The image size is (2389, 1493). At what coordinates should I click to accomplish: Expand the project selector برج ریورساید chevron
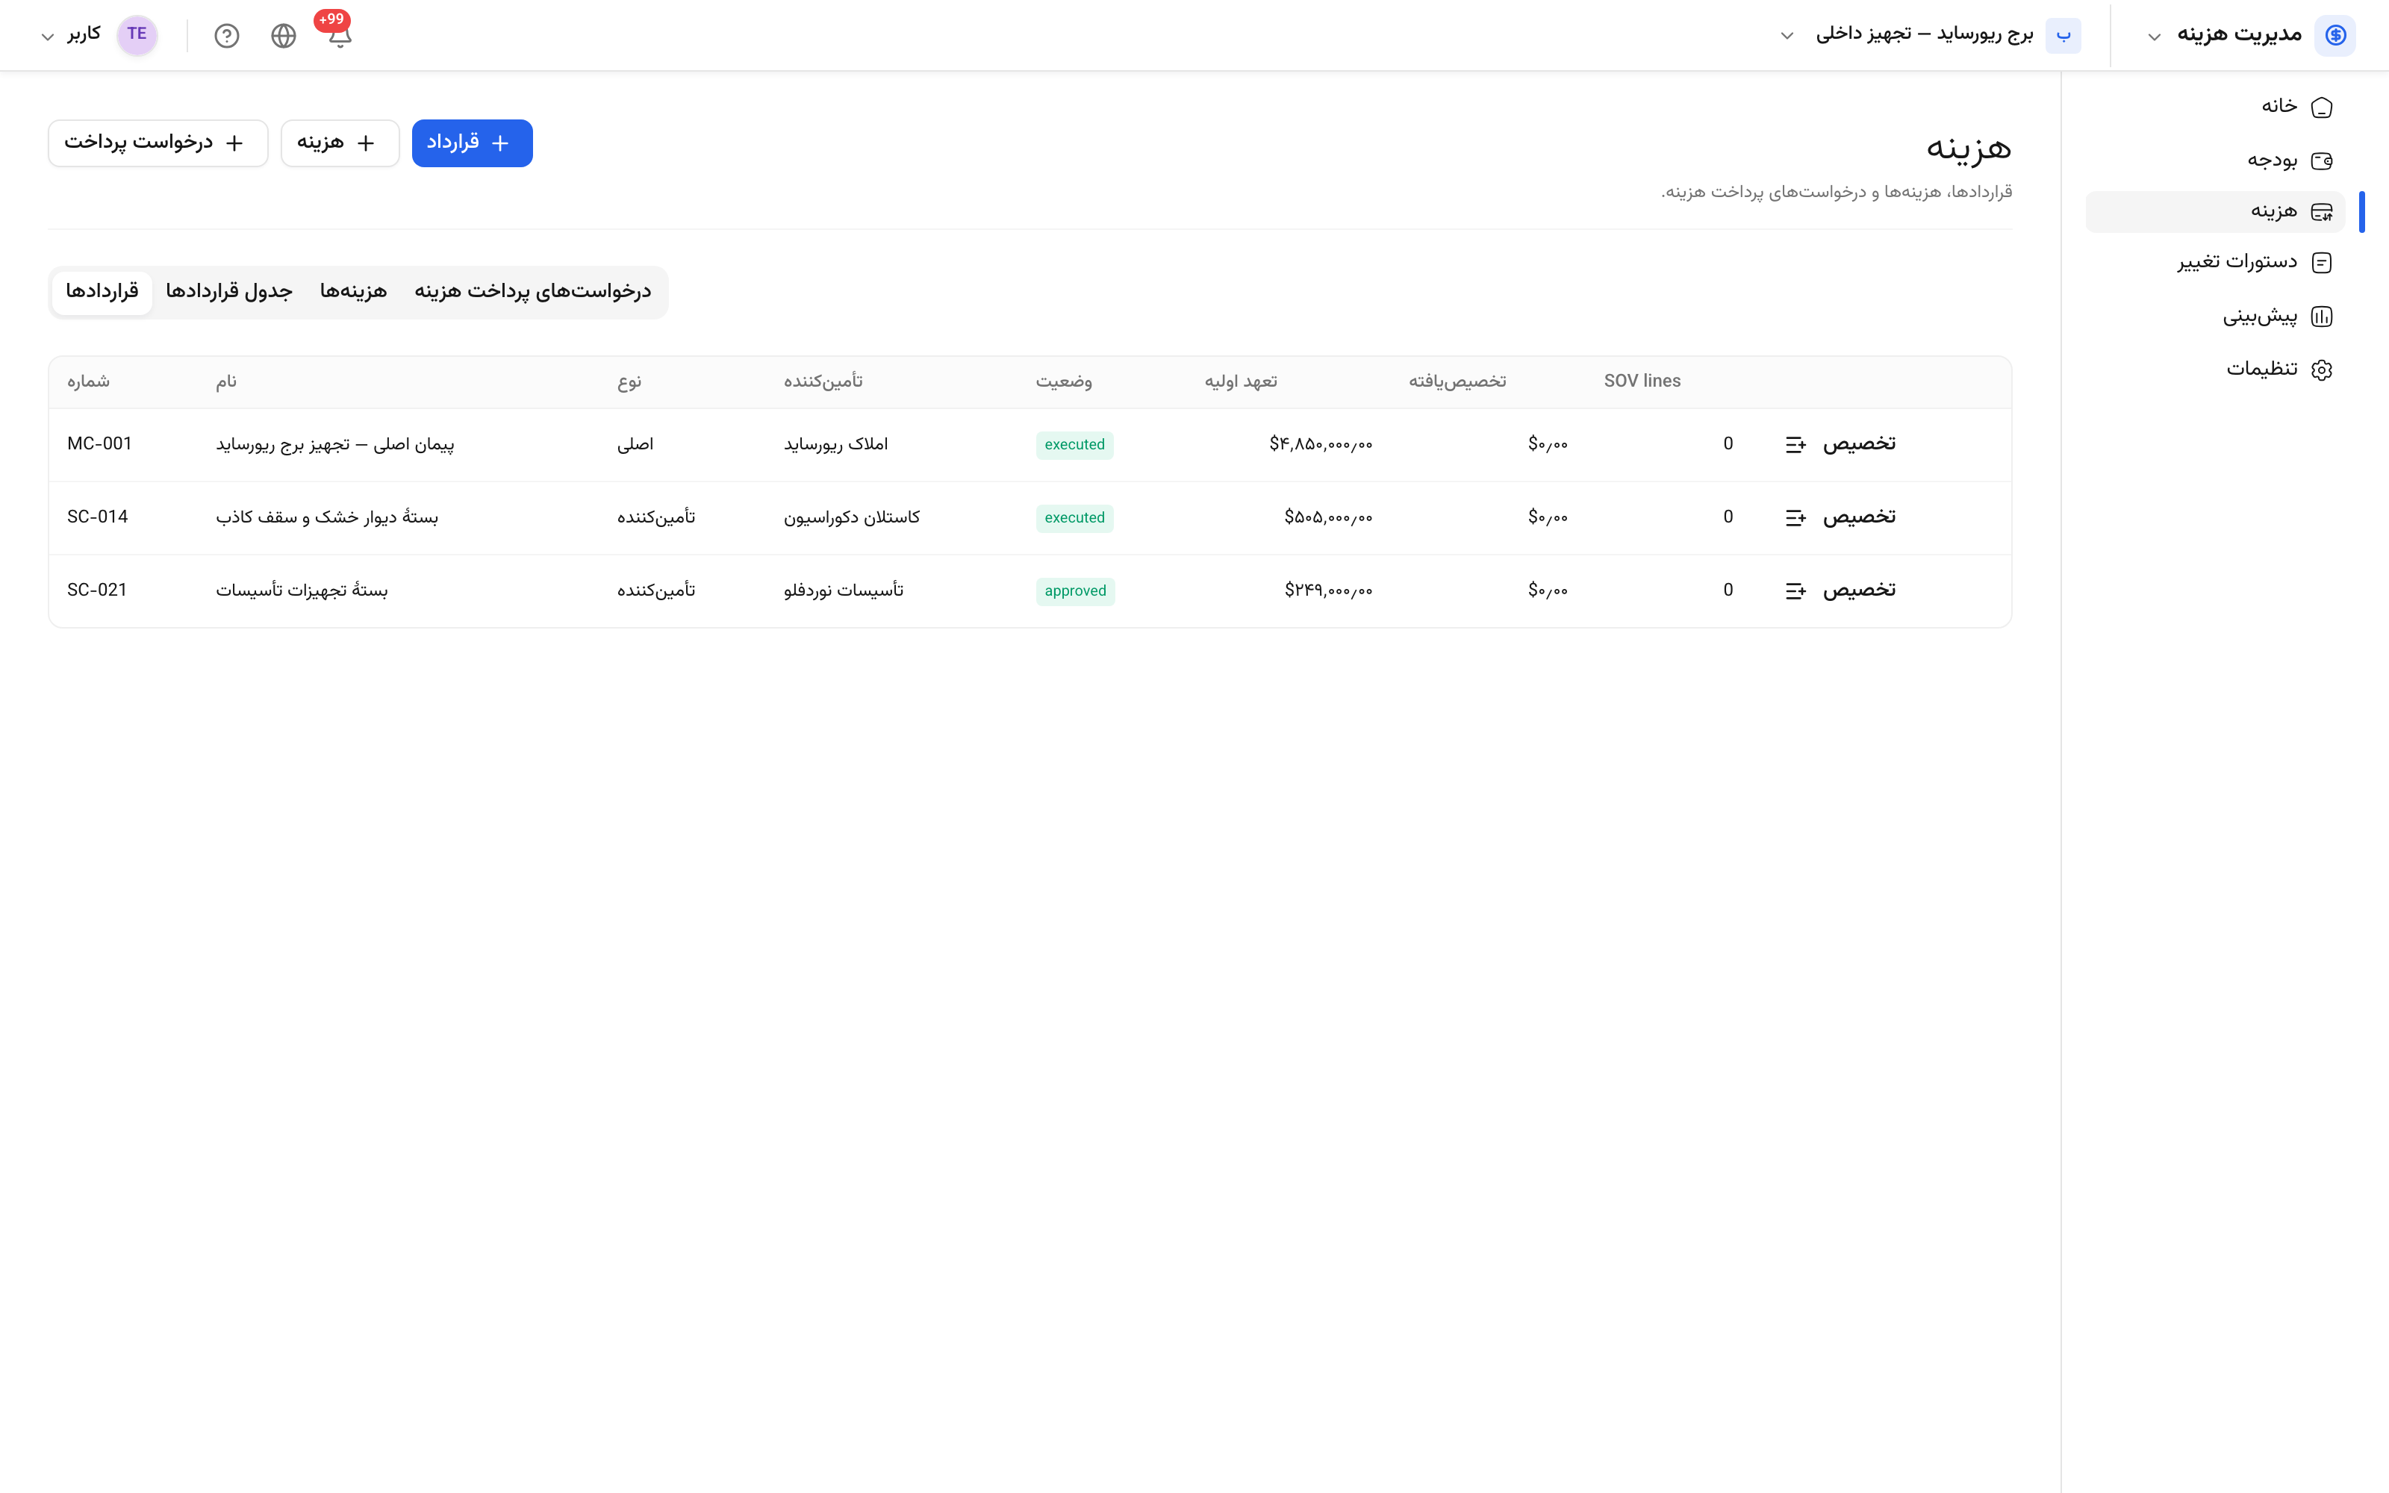[x=1787, y=37]
